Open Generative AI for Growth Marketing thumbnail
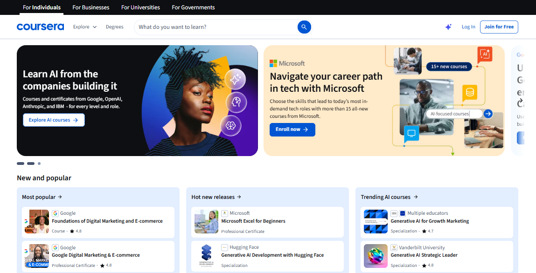The width and height of the screenshot is (536, 273). (376, 221)
